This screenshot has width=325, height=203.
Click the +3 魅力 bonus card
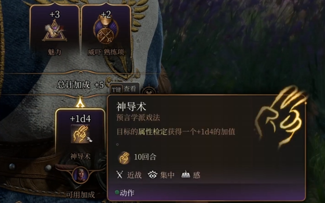coord(54,30)
